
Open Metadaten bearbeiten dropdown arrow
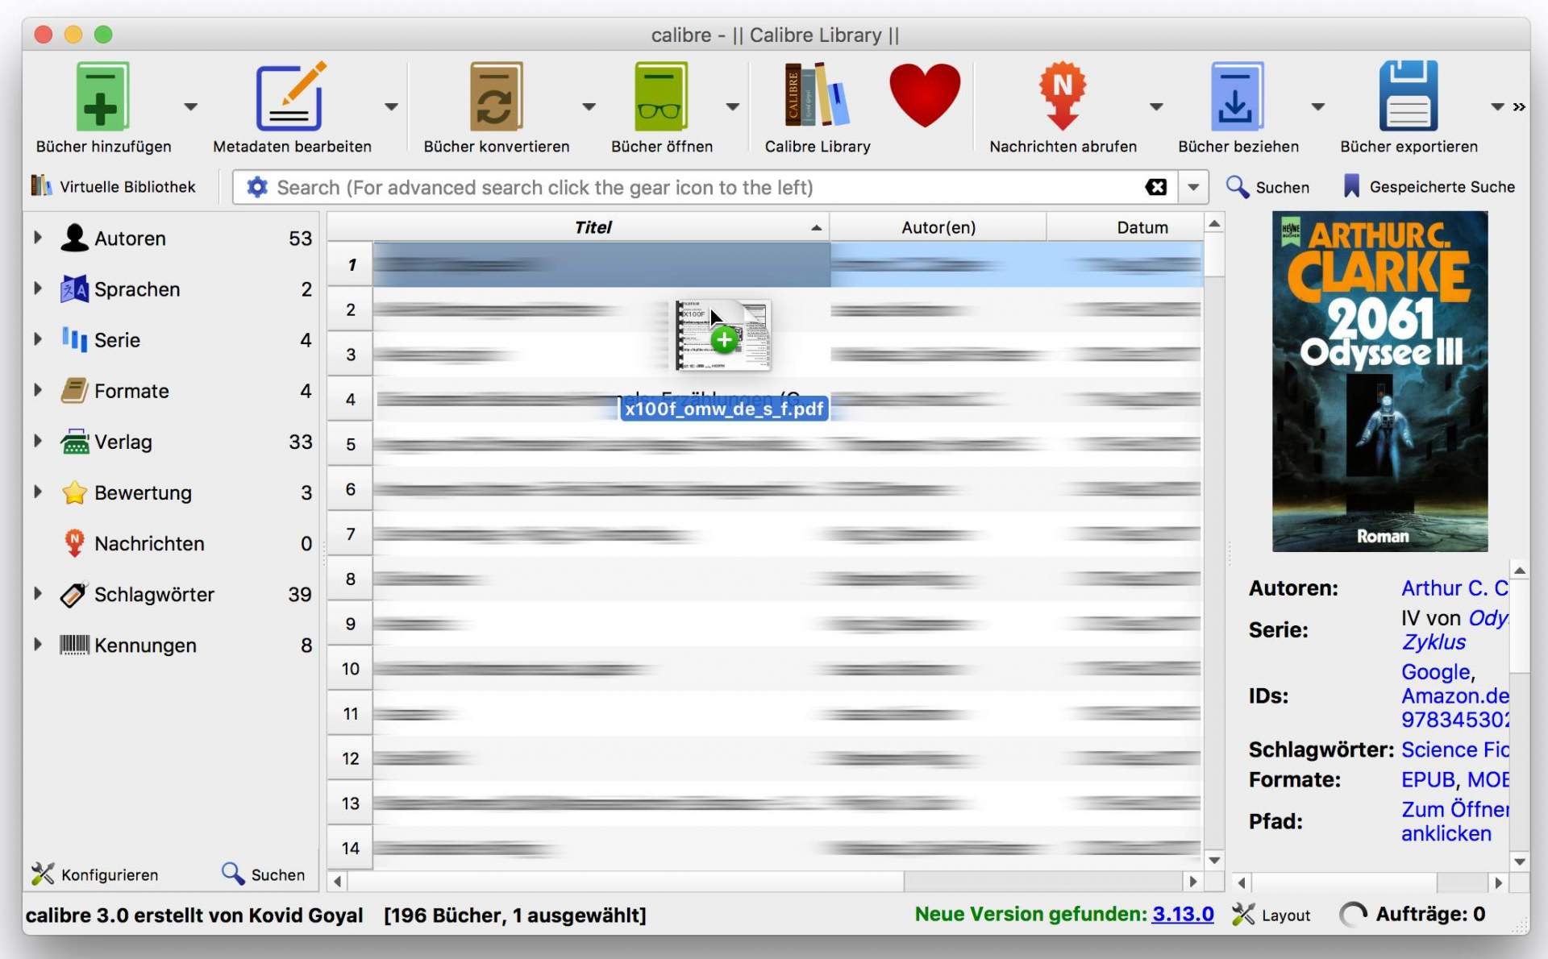(x=391, y=106)
